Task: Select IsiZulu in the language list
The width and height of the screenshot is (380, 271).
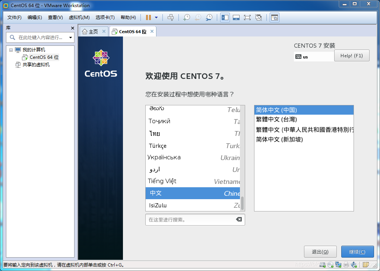Action: coord(193,205)
